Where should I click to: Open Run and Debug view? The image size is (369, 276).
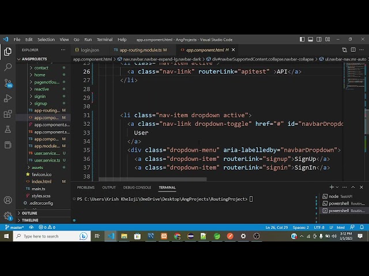[x=7, y=98]
